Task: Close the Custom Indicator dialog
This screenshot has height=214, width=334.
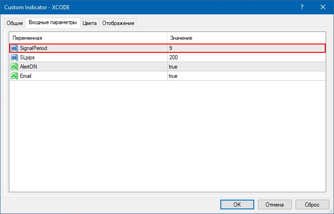Action: click(323, 7)
